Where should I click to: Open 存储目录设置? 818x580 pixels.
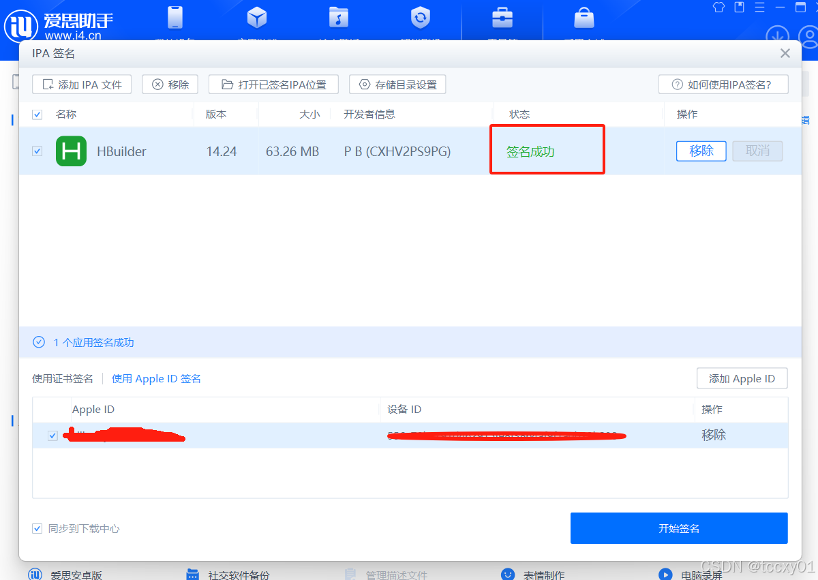[x=397, y=85]
